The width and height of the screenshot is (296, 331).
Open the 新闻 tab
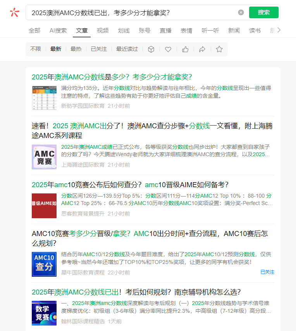coord(234,31)
